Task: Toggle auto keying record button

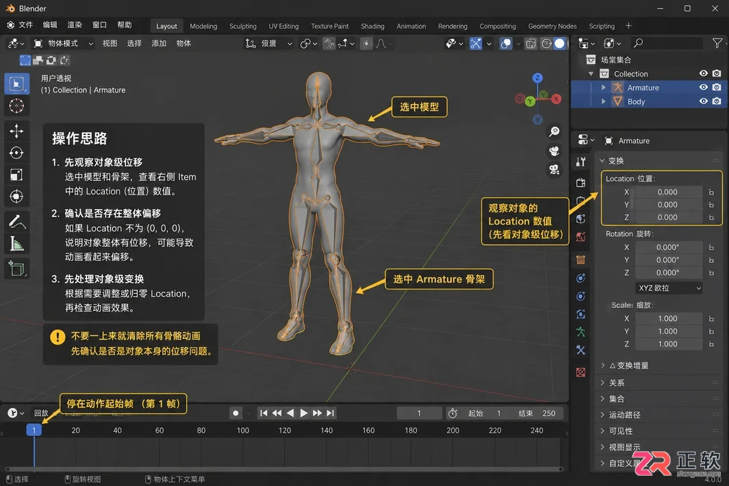Action: tap(235, 413)
